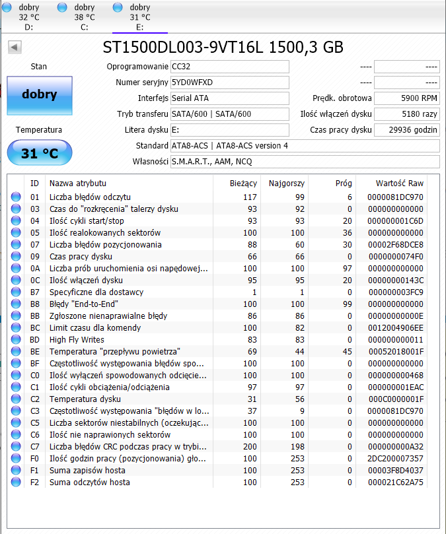Click the status dot for attribute 01

click(x=16, y=197)
